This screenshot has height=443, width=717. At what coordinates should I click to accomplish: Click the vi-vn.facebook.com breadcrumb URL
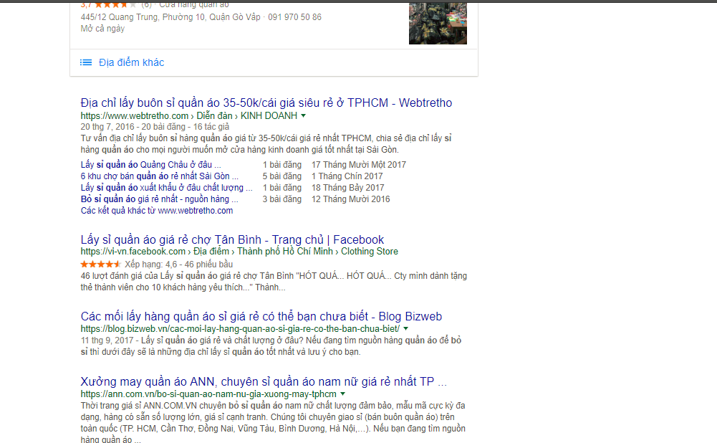click(239, 251)
